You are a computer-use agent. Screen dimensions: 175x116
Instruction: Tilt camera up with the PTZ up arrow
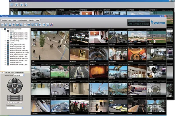[15, 80]
